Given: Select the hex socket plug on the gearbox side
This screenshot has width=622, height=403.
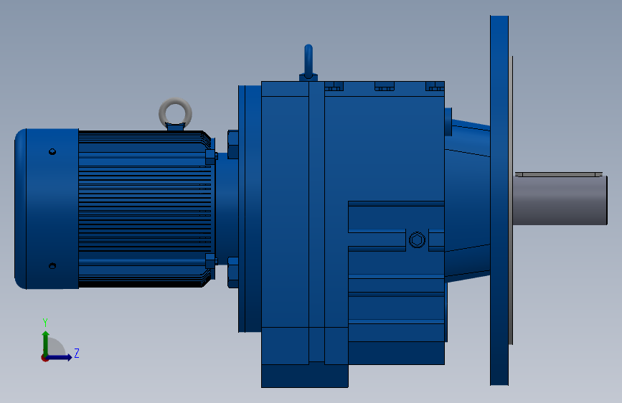Looking at the screenshot, I should click(417, 240).
